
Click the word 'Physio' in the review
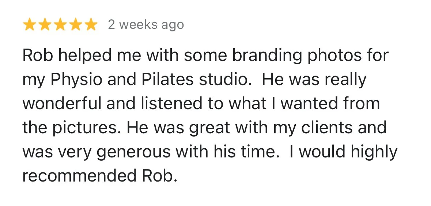click(76, 80)
